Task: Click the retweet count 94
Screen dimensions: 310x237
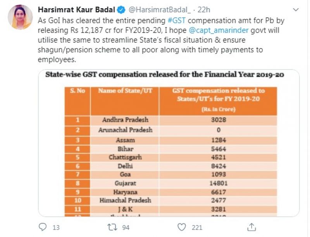Action: pos(125,228)
